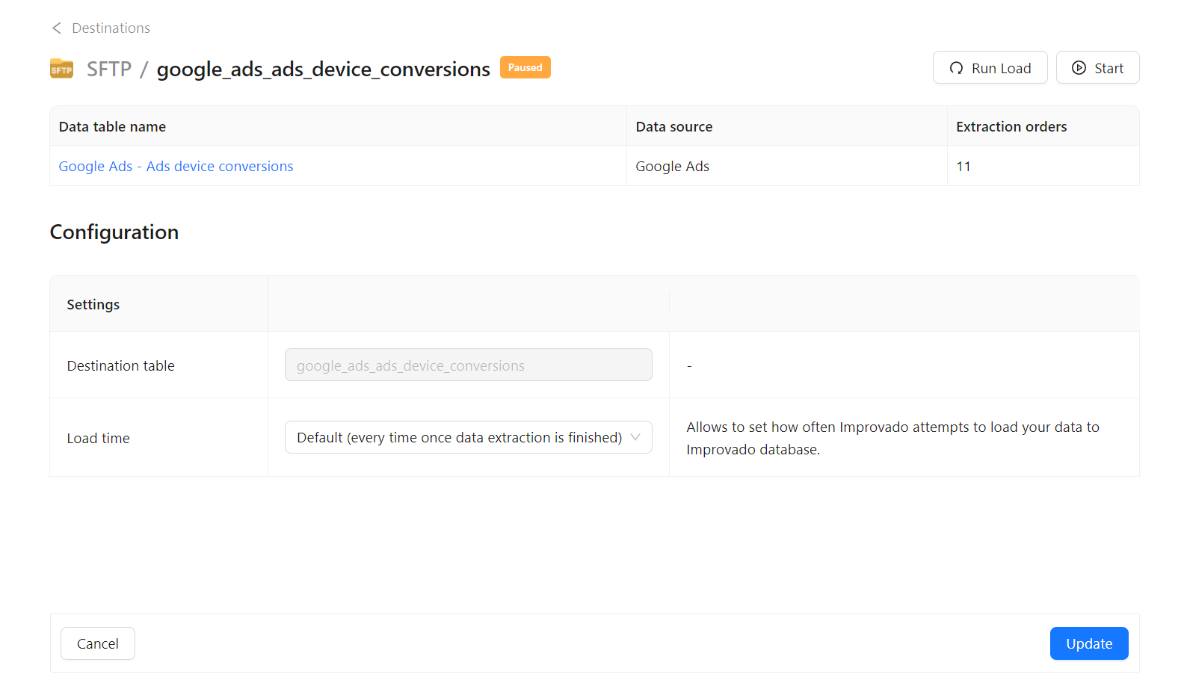This screenshot has height=689, width=1184.
Task: Click the Paused status badge
Action: tap(525, 67)
